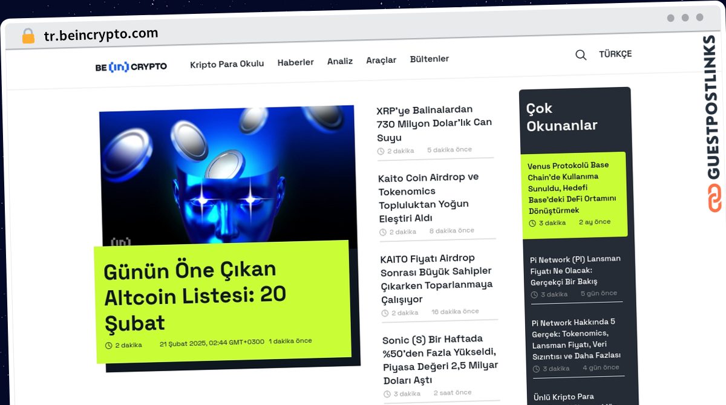Open Kripto Para Okulu menu

coord(227,64)
